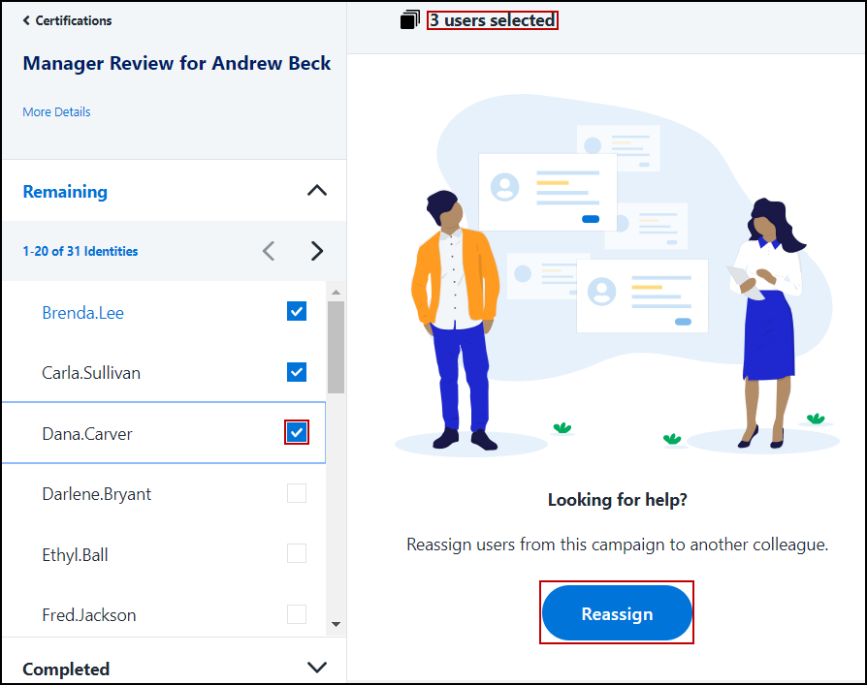Click the identity list scrollbar thumb

click(x=336, y=347)
